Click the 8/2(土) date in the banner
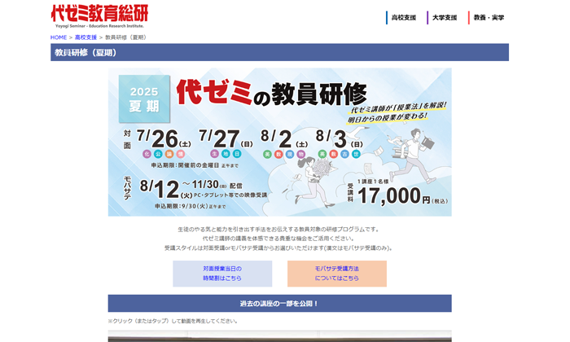Viewport: 570px width, 342px height. (284, 138)
